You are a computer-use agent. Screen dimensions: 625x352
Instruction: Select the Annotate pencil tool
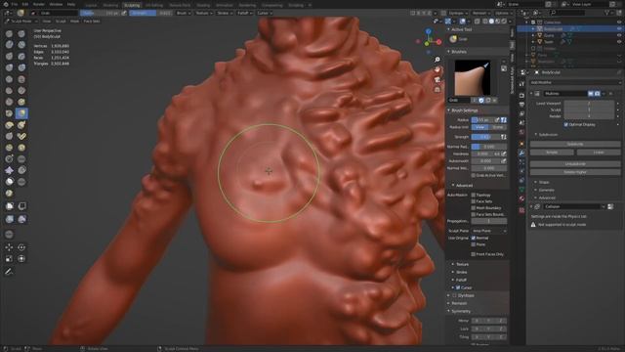(9, 272)
